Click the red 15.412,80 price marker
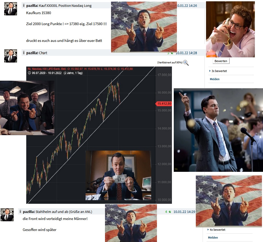Image resolution: width=263 pixels, height=242 pixels. (164, 104)
